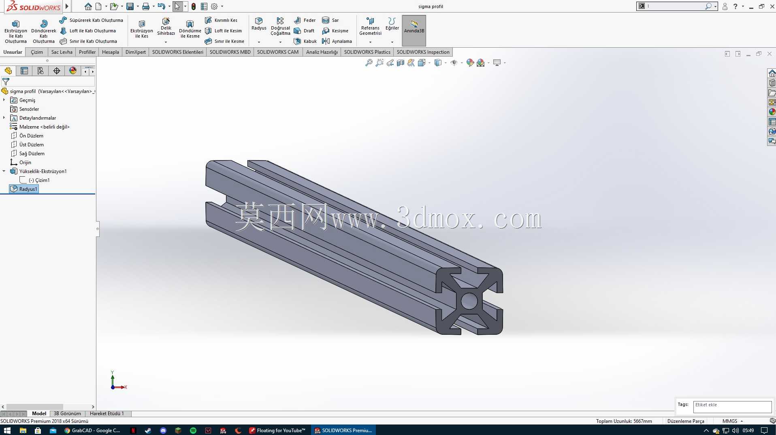Open DisplayManager tab icon
776x435 pixels.
click(x=73, y=71)
